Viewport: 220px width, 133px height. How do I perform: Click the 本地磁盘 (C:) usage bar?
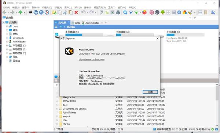click(84, 35)
